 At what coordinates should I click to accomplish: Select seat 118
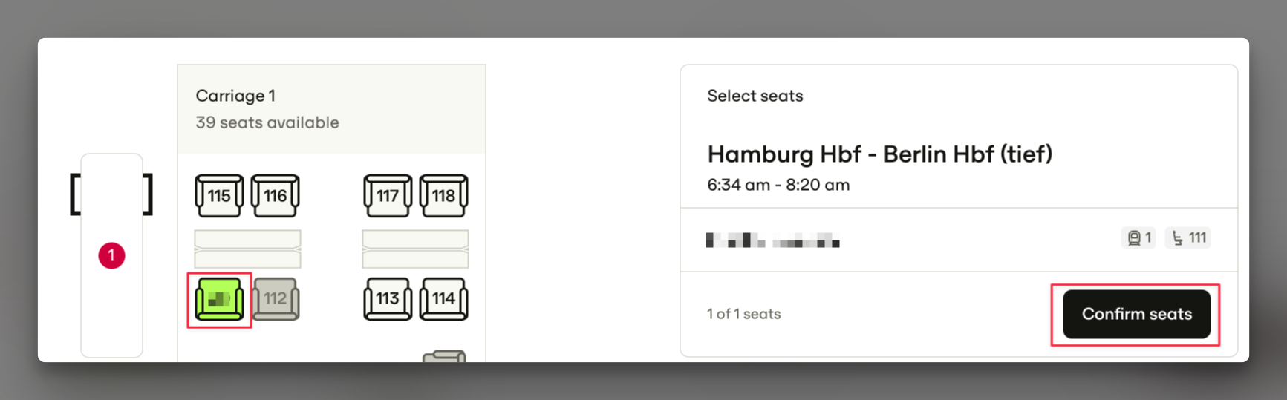(x=444, y=196)
